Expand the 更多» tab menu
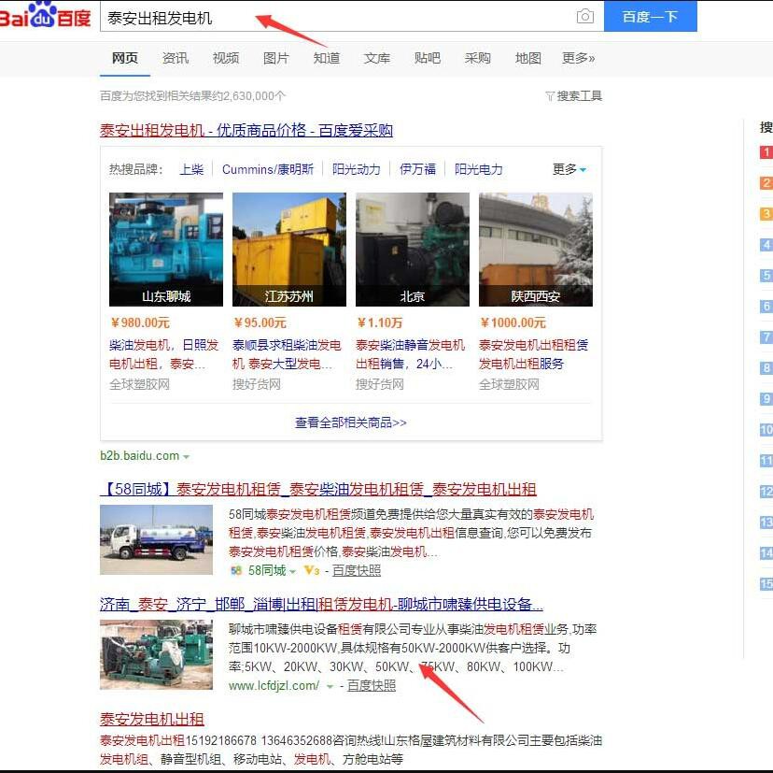This screenshot has height=773, width=773. pyautogui.click(x=579, y=58)
